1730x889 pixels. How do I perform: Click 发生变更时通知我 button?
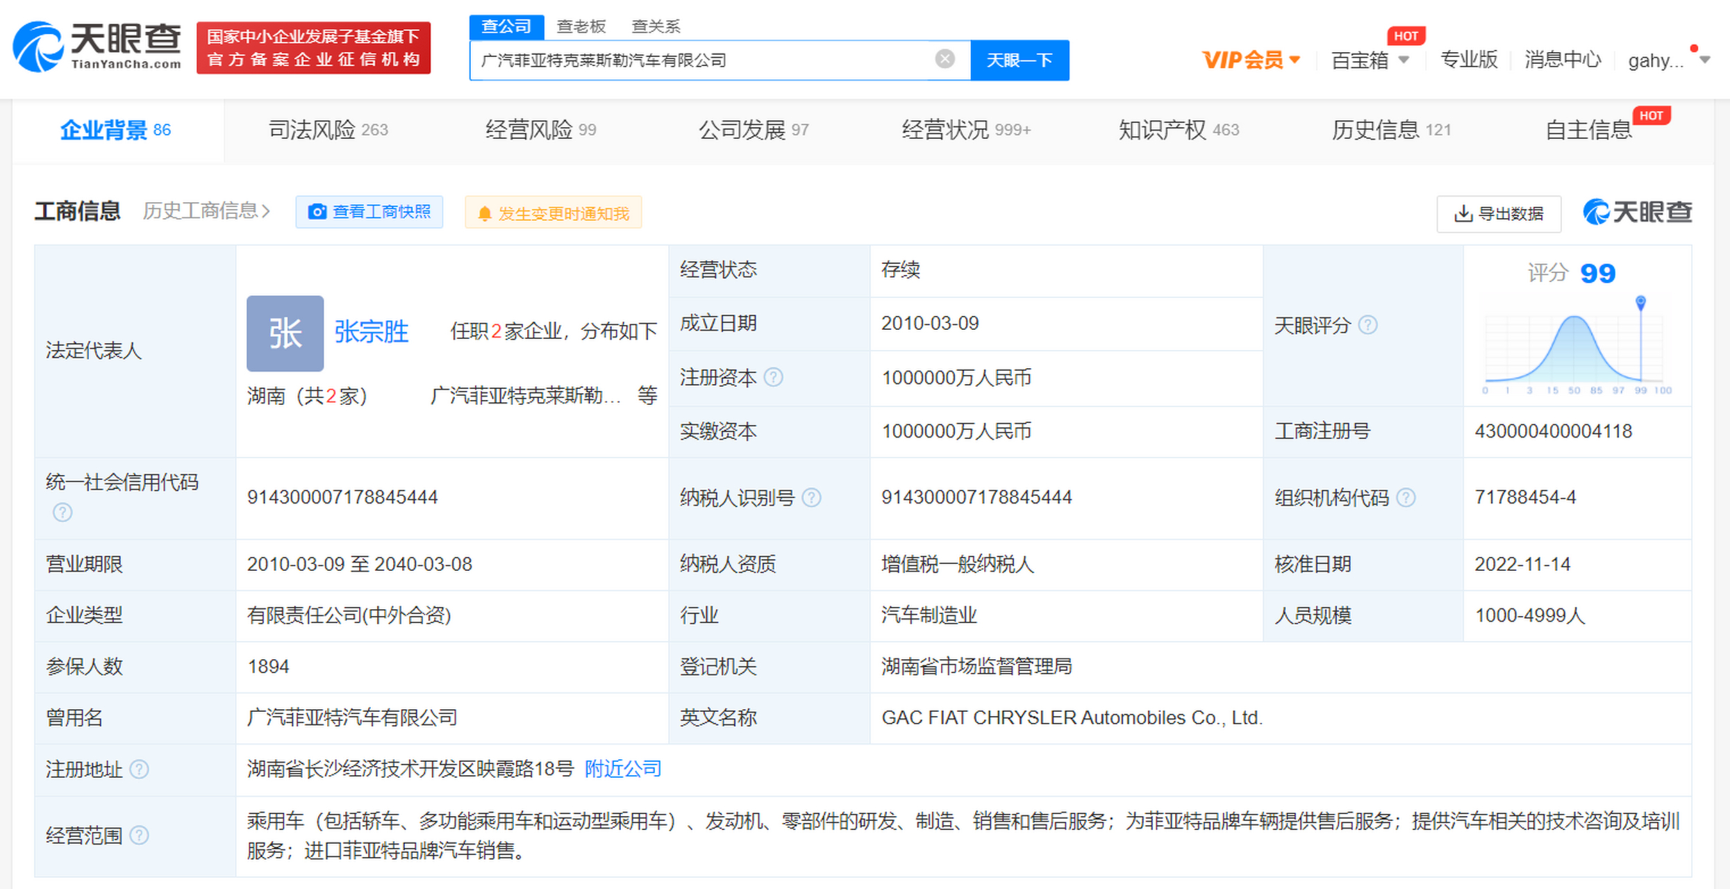click(554, 213)
